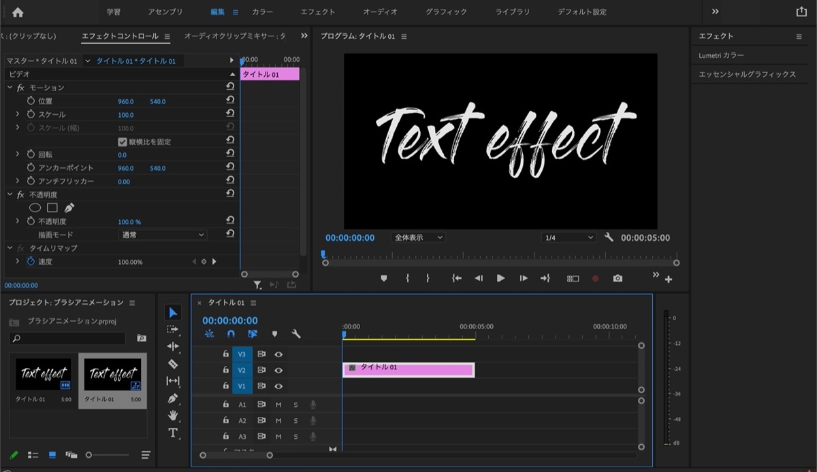
Task: Click the share export icon at top right
Action: click(801, 12)
